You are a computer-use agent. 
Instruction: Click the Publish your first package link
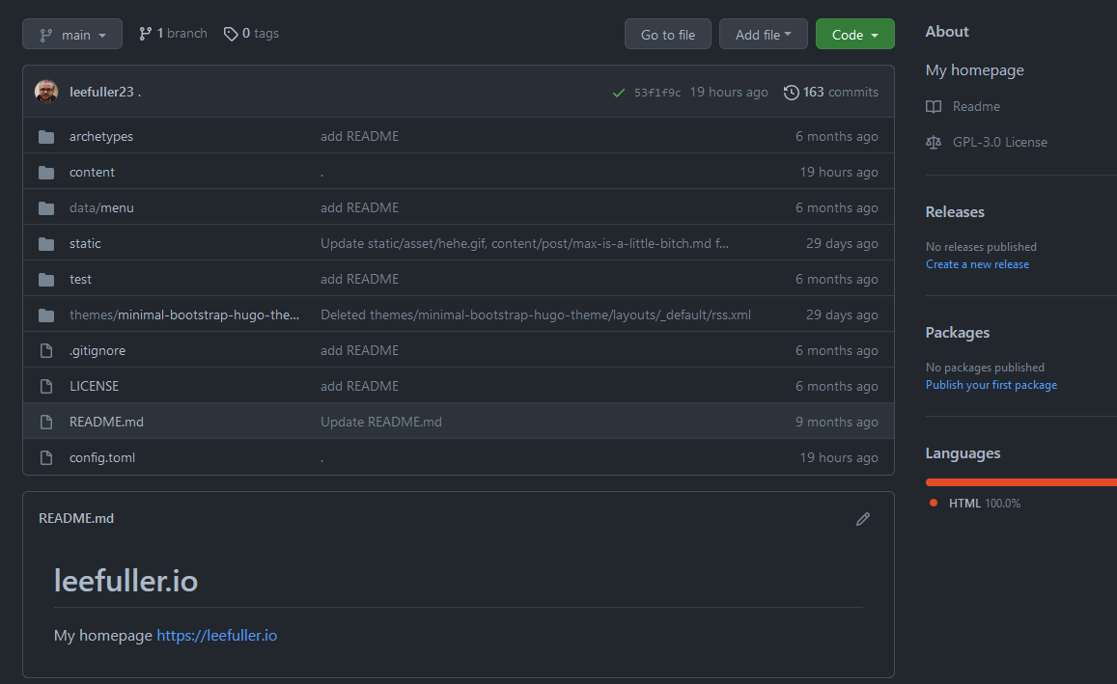991,384
